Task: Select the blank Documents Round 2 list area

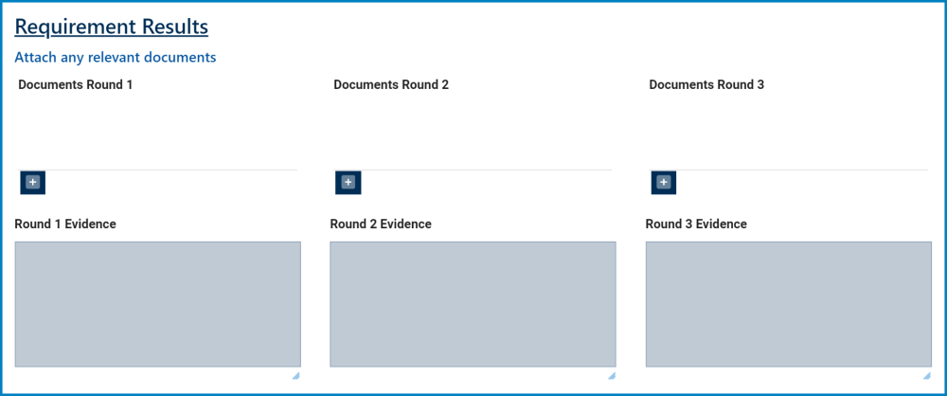Action: click(473, 133)
